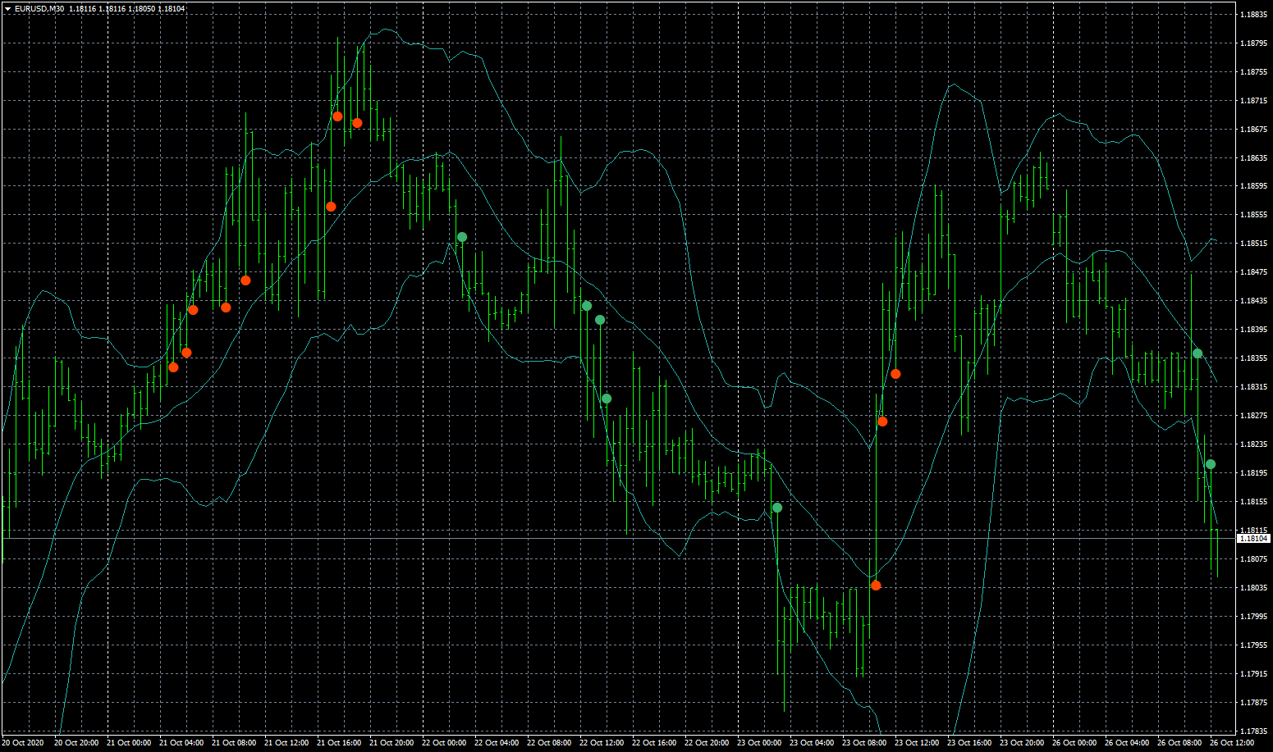Click time axis label 26 Oct 04:00
Image resolution: width=1273 pixels, height=752 pixels.
(1127, 743)
